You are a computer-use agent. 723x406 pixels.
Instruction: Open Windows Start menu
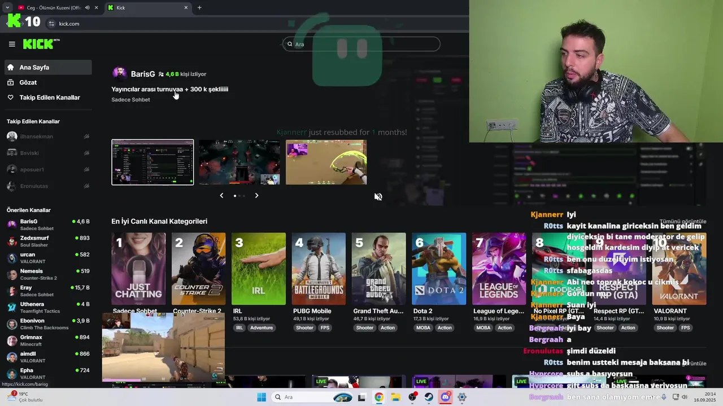pos(262,397)
